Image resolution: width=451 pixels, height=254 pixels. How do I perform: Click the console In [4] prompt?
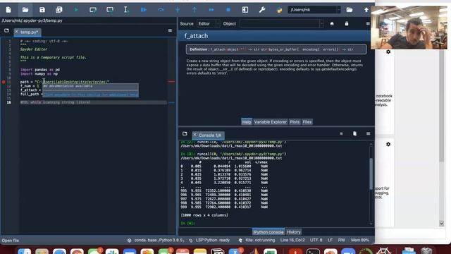(188, 223)
